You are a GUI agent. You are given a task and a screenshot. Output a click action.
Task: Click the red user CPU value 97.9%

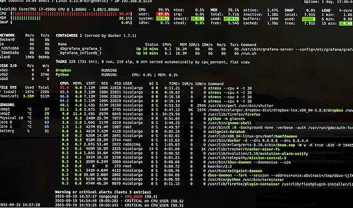163,14
